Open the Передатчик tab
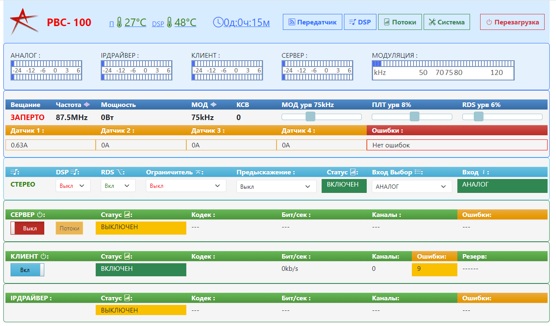 click(x=312, y=22)
